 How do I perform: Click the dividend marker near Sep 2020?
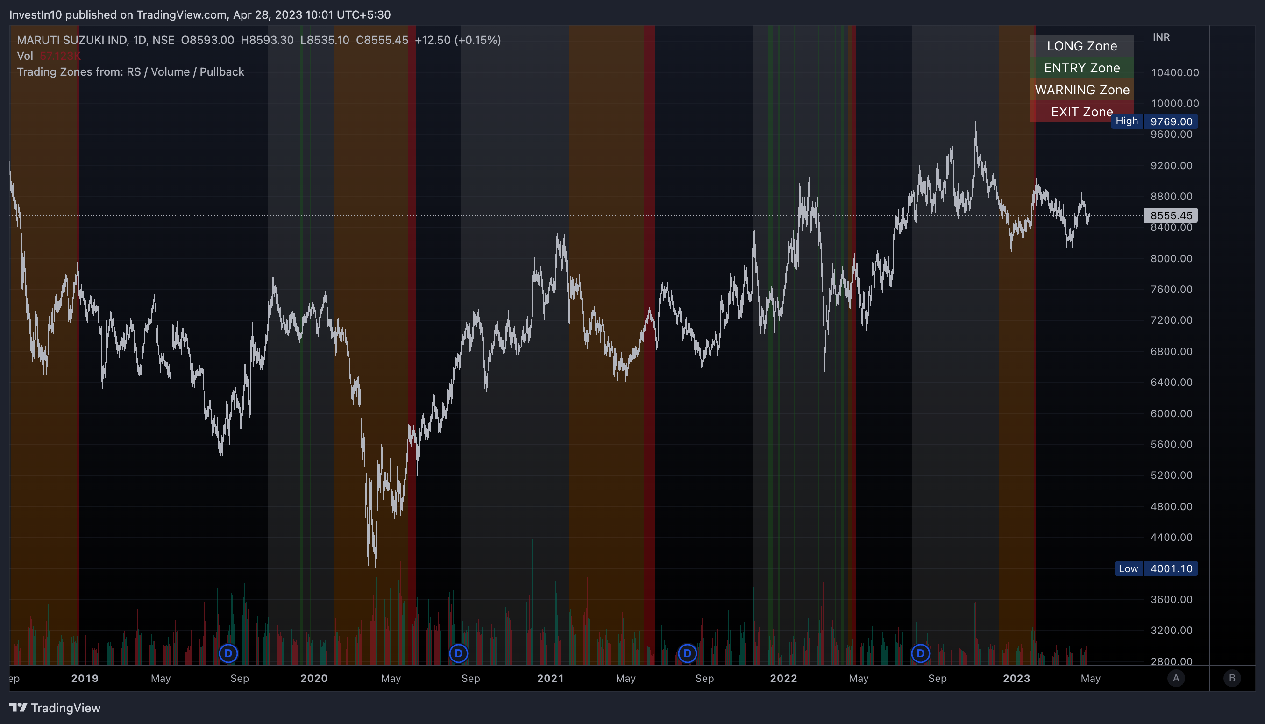pos(458,653)
